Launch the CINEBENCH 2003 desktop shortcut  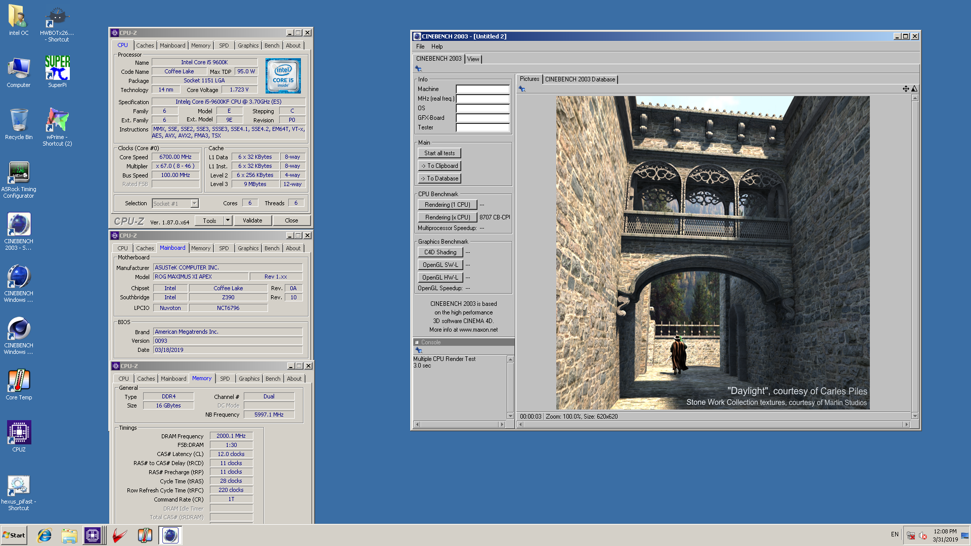(19, 232)
